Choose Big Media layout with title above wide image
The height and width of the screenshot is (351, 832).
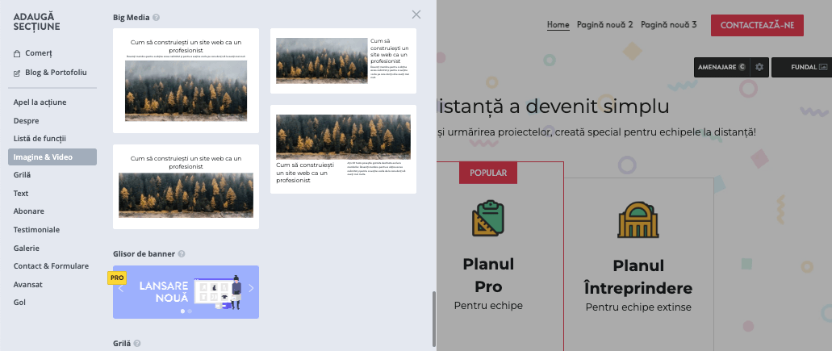point(186,81)
